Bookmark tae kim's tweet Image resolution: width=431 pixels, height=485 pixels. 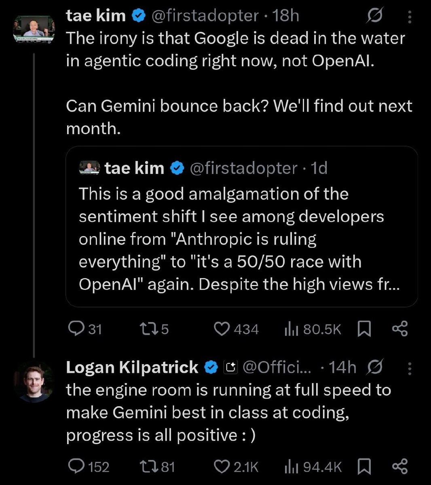(x=364, y=329)
